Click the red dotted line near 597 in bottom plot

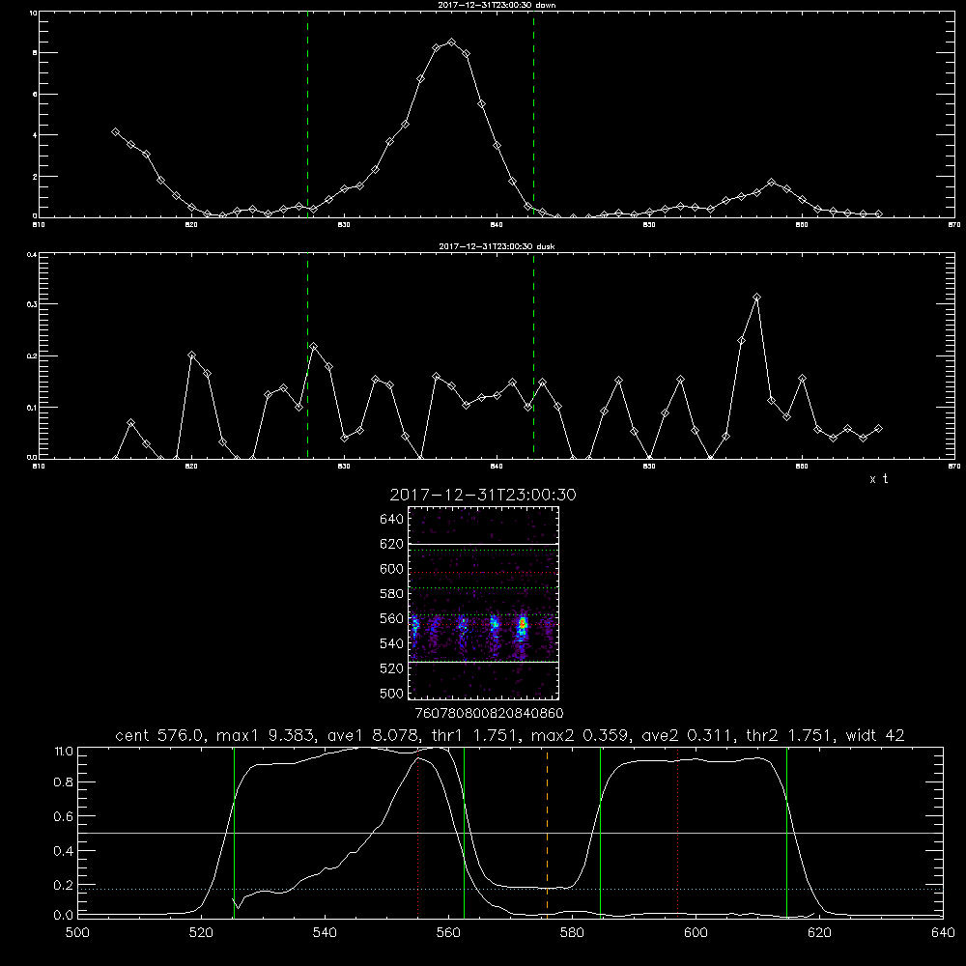pyautogui.click(x=678, y=832)
